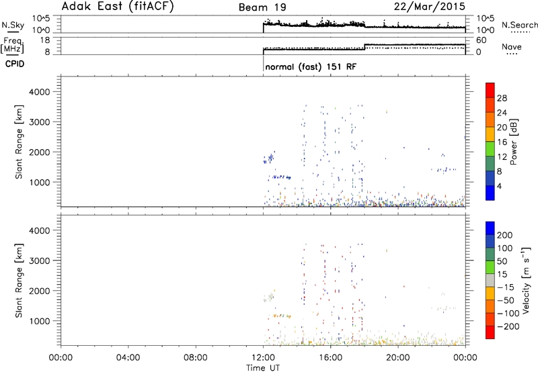Click 'Slant Range [km]' label of power panel
This screenshot has width=538, height=372.
click(x=19, y=142)
